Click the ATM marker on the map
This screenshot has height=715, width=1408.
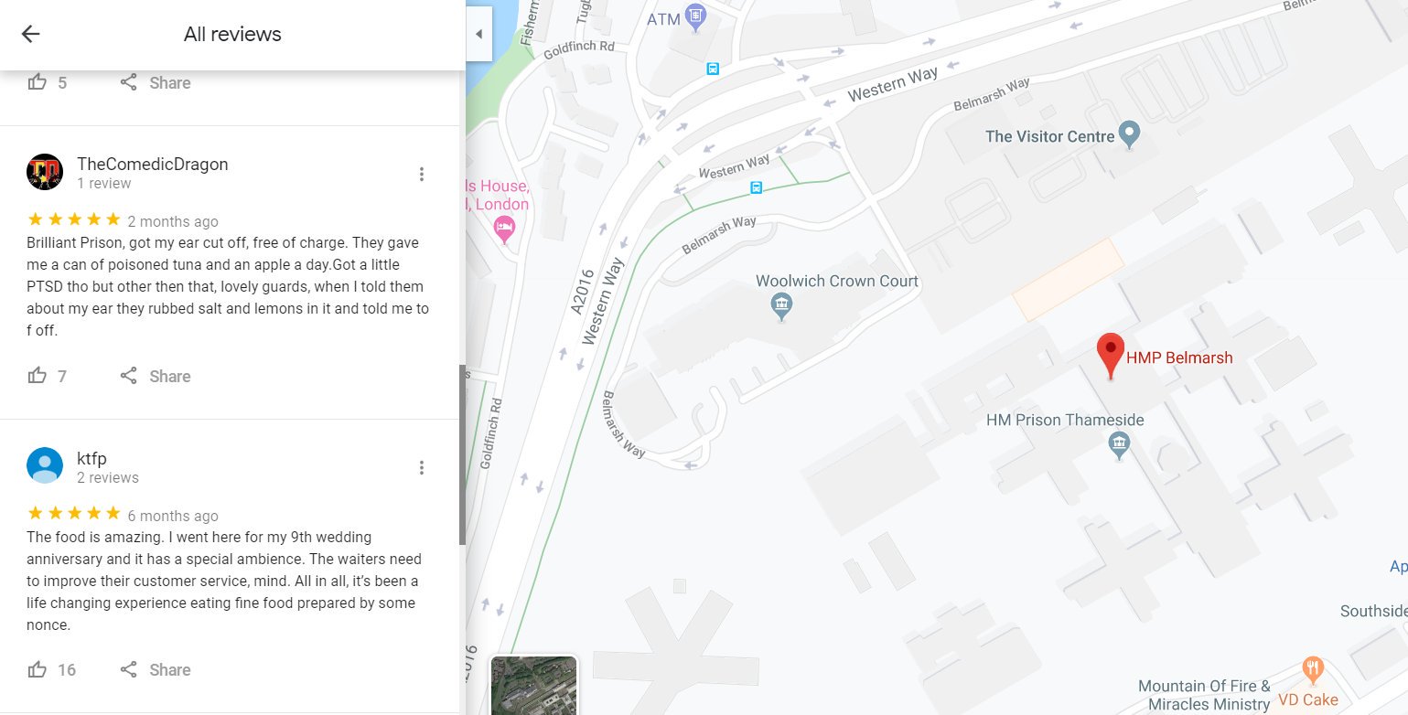[x=697, y=16]
